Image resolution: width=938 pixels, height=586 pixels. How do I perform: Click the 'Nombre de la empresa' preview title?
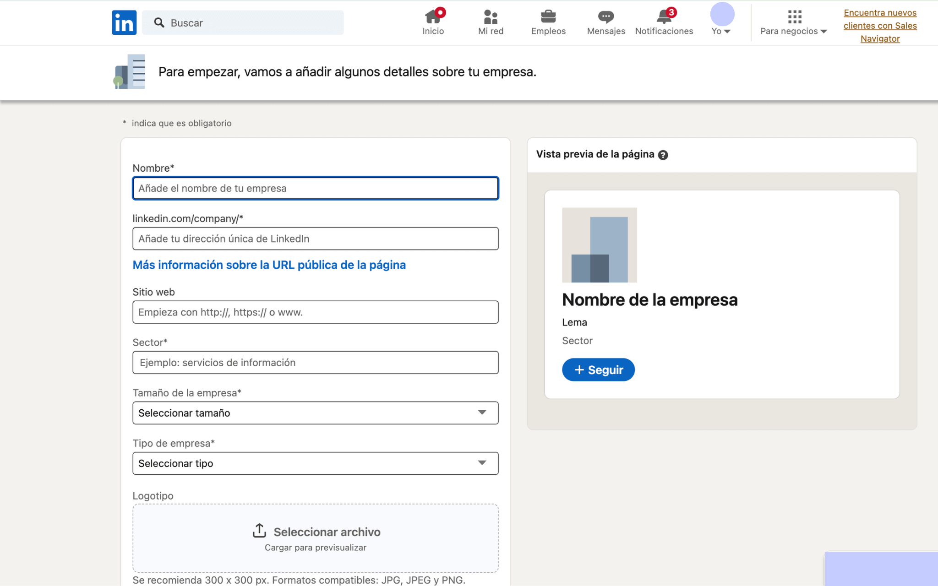650,300
